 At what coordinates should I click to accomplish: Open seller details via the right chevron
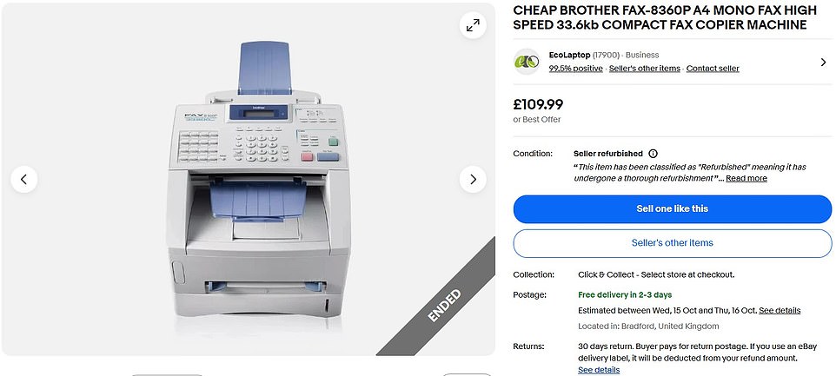(823, 63)
